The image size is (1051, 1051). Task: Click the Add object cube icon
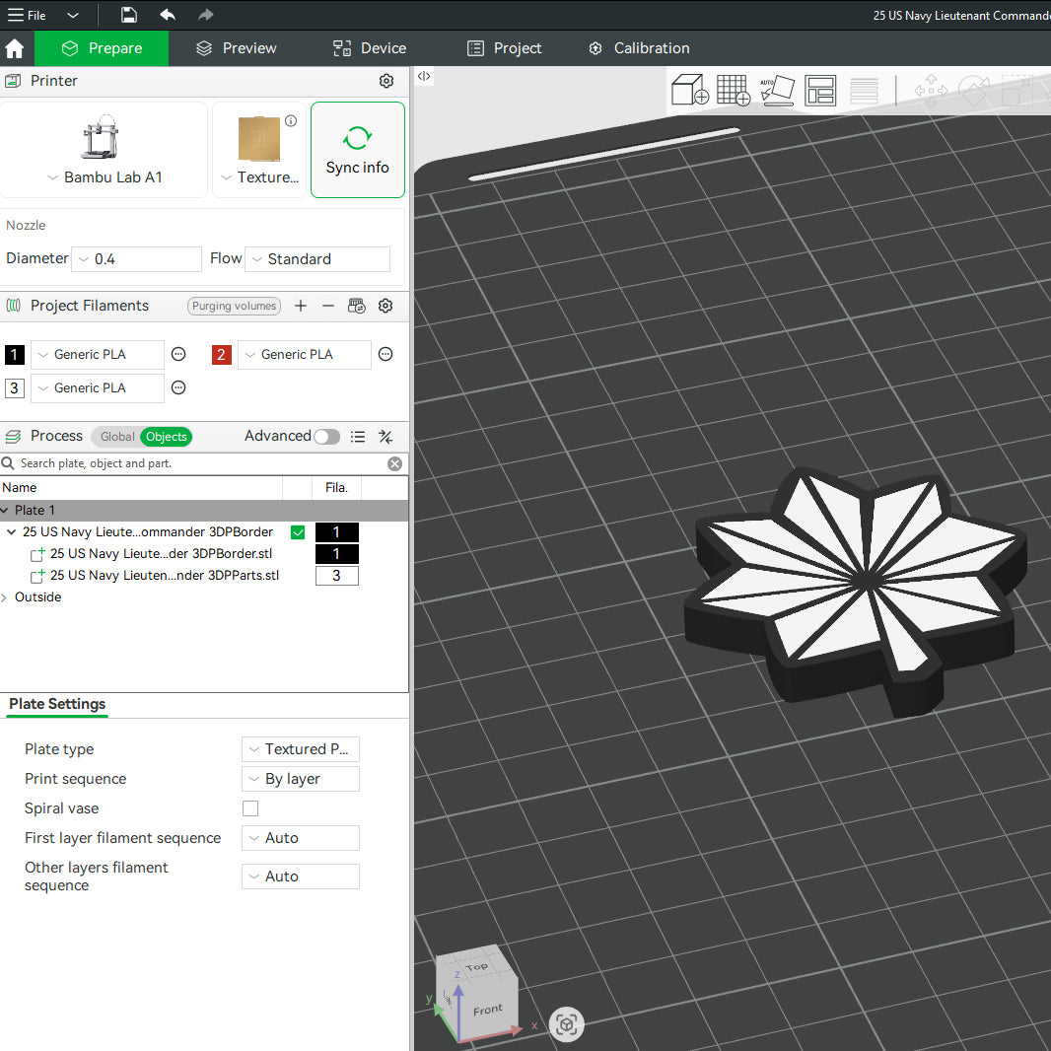[x=690, y=90]
